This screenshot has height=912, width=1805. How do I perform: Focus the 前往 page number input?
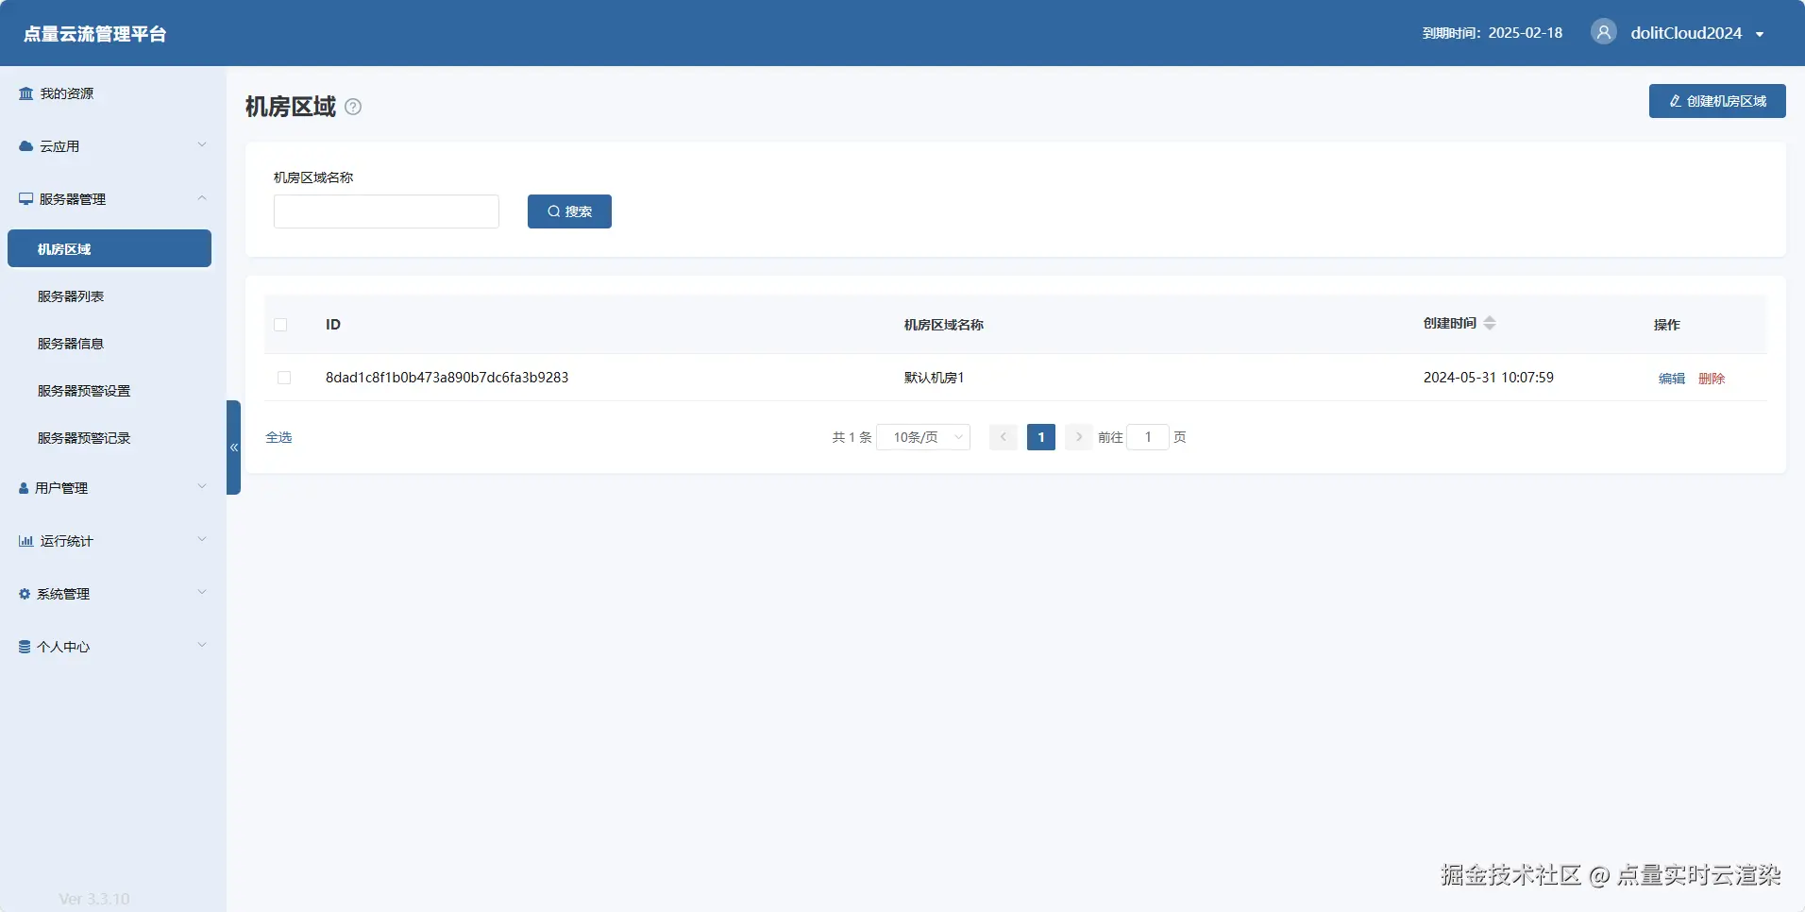[x=1148, y=437]
